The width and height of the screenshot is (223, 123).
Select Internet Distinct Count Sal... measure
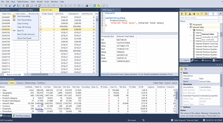point(207,44)
